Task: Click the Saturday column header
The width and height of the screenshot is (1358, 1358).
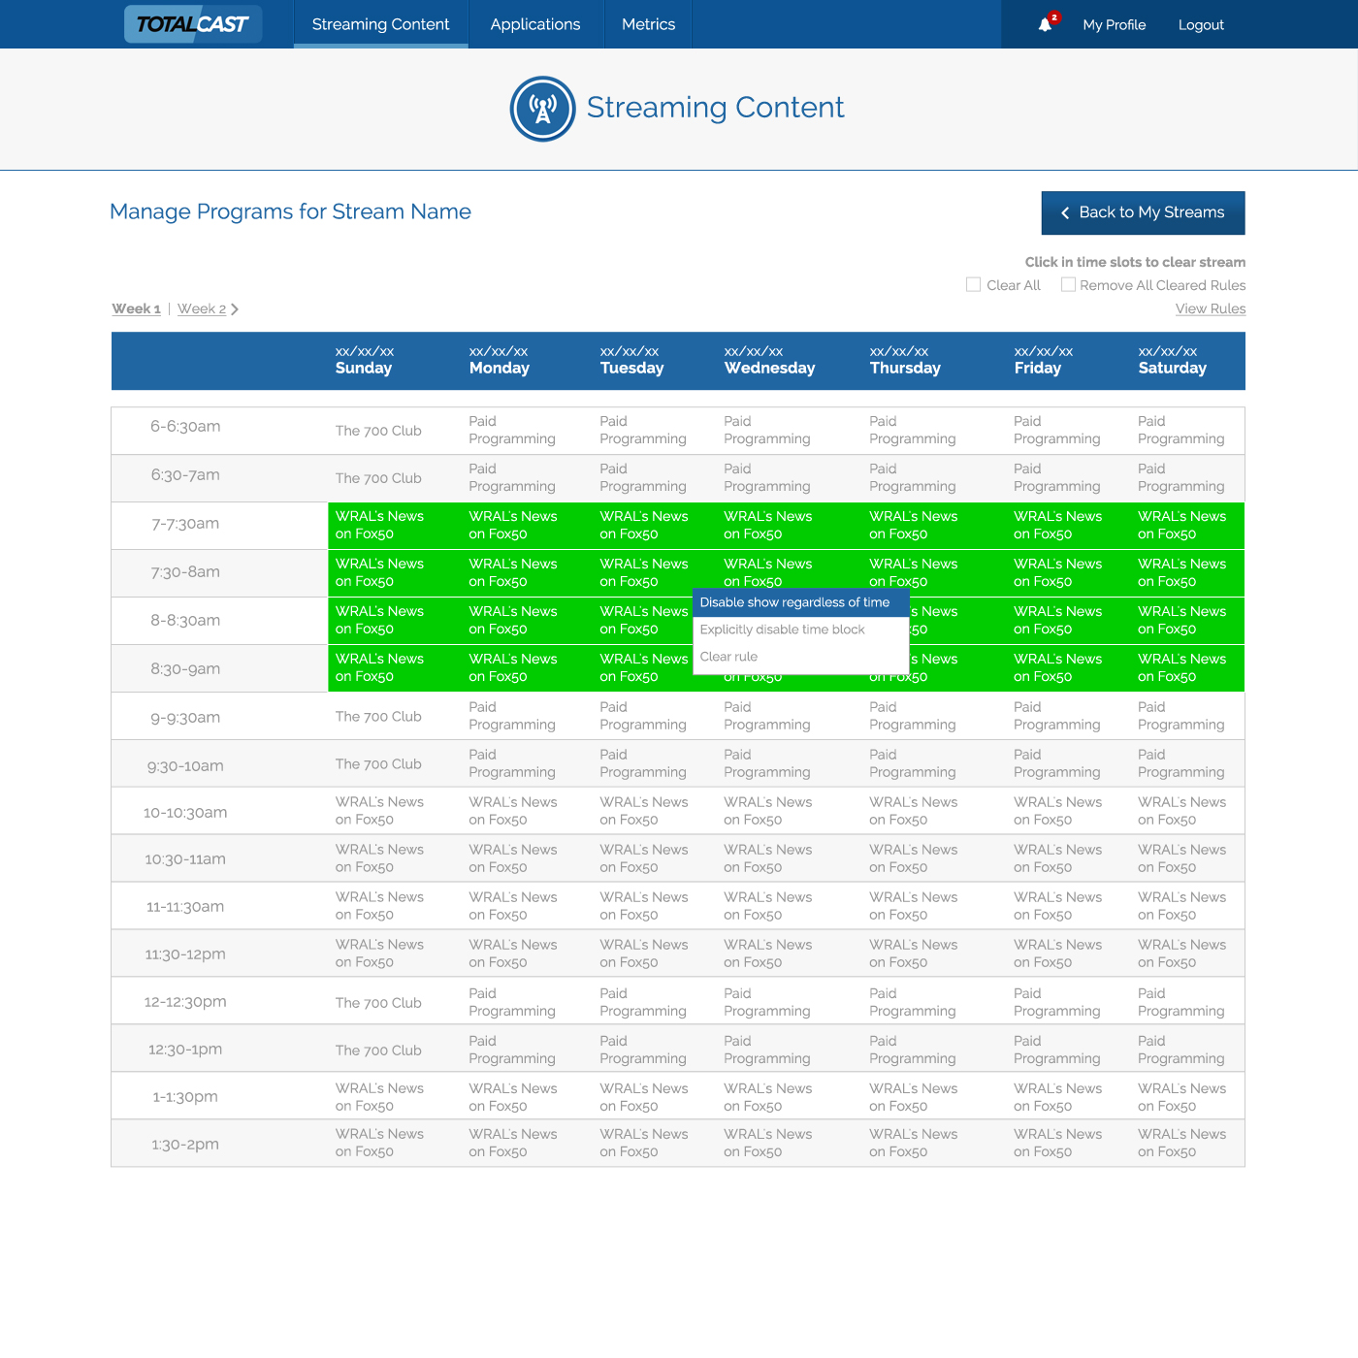Action: (1172, 360)
